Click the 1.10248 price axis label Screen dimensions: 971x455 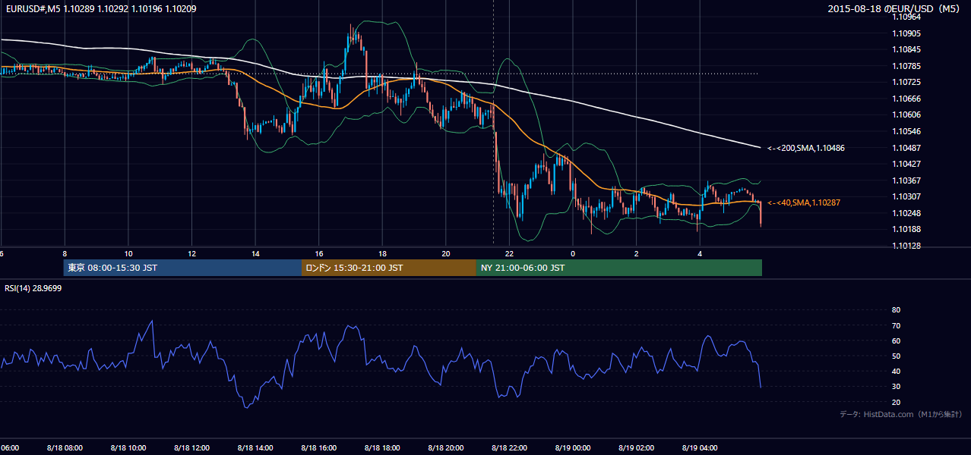coord(906,213)
